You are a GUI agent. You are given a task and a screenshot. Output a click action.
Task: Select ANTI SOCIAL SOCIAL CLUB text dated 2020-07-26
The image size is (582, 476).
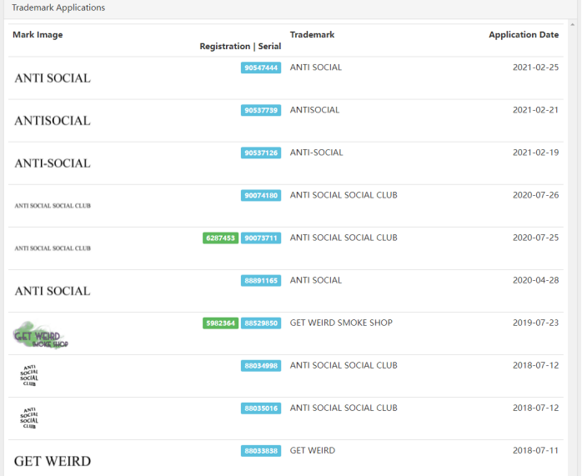point(344,195)
